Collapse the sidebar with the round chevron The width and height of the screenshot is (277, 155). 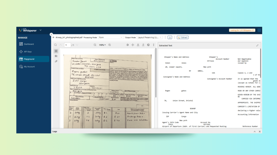point(51,34)
